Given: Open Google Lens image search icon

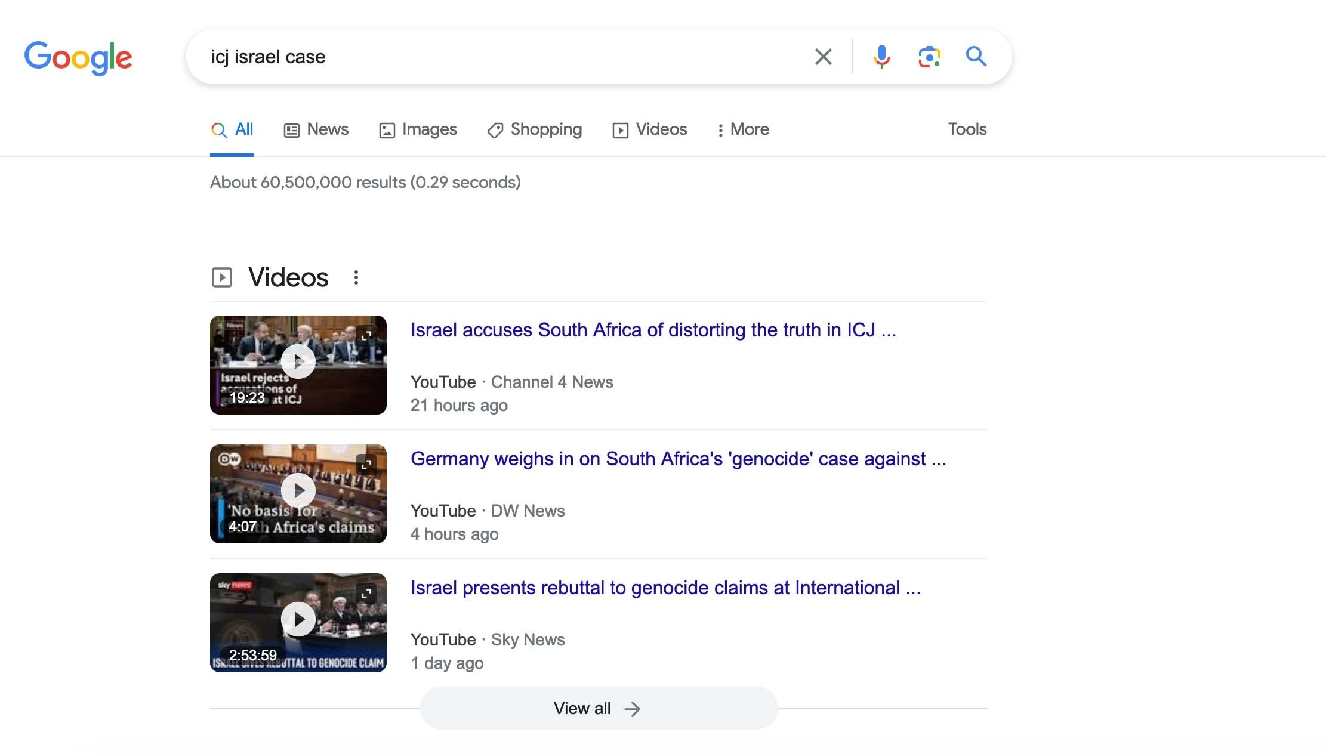Looking at the screenshot, I should coord(929,57).
